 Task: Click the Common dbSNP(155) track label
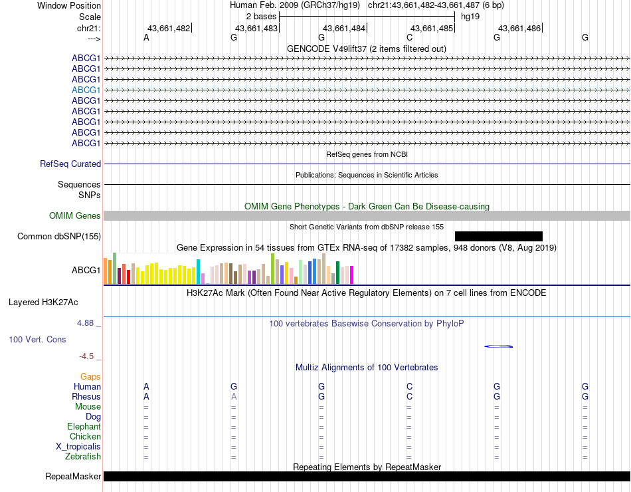[59, 237]
